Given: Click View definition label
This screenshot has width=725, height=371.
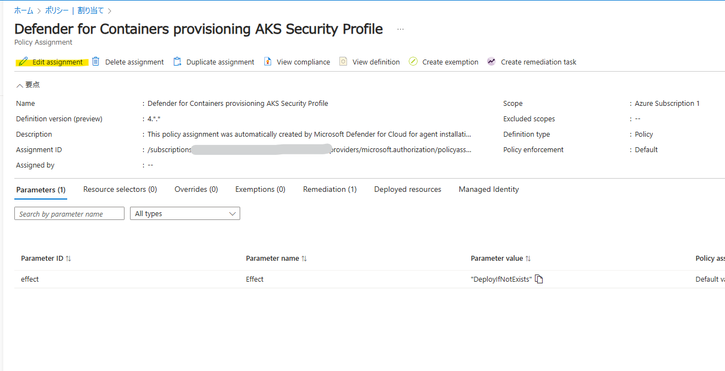Looking at the screenshot, I should (376, 62).
